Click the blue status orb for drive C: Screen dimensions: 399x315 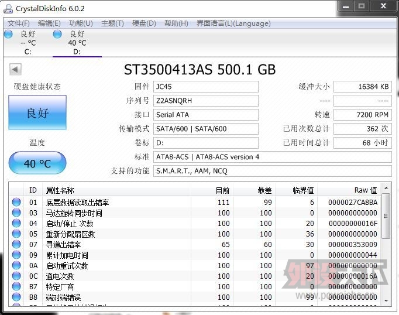click(x=8, y=33)
